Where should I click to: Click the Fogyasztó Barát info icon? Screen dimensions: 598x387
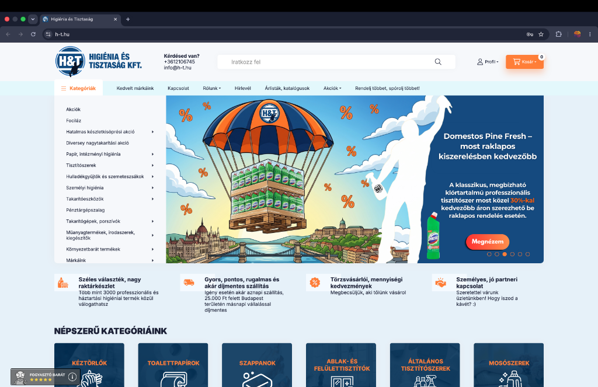pos(72,377)
